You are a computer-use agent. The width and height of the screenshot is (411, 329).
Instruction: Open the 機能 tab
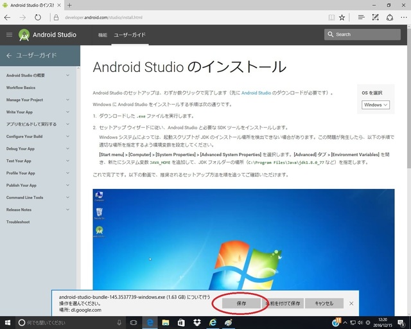(103, 35)
